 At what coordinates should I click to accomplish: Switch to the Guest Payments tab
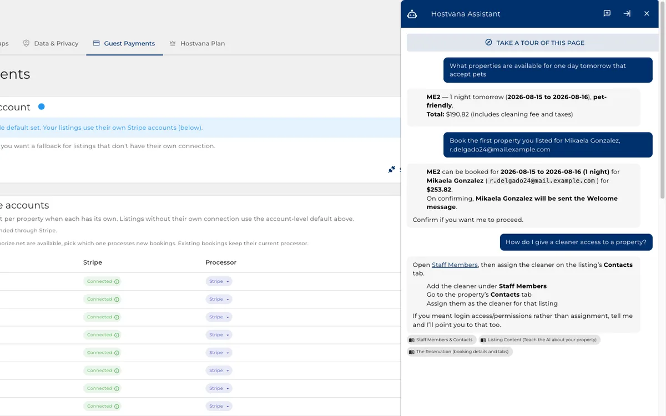(124, 43)
